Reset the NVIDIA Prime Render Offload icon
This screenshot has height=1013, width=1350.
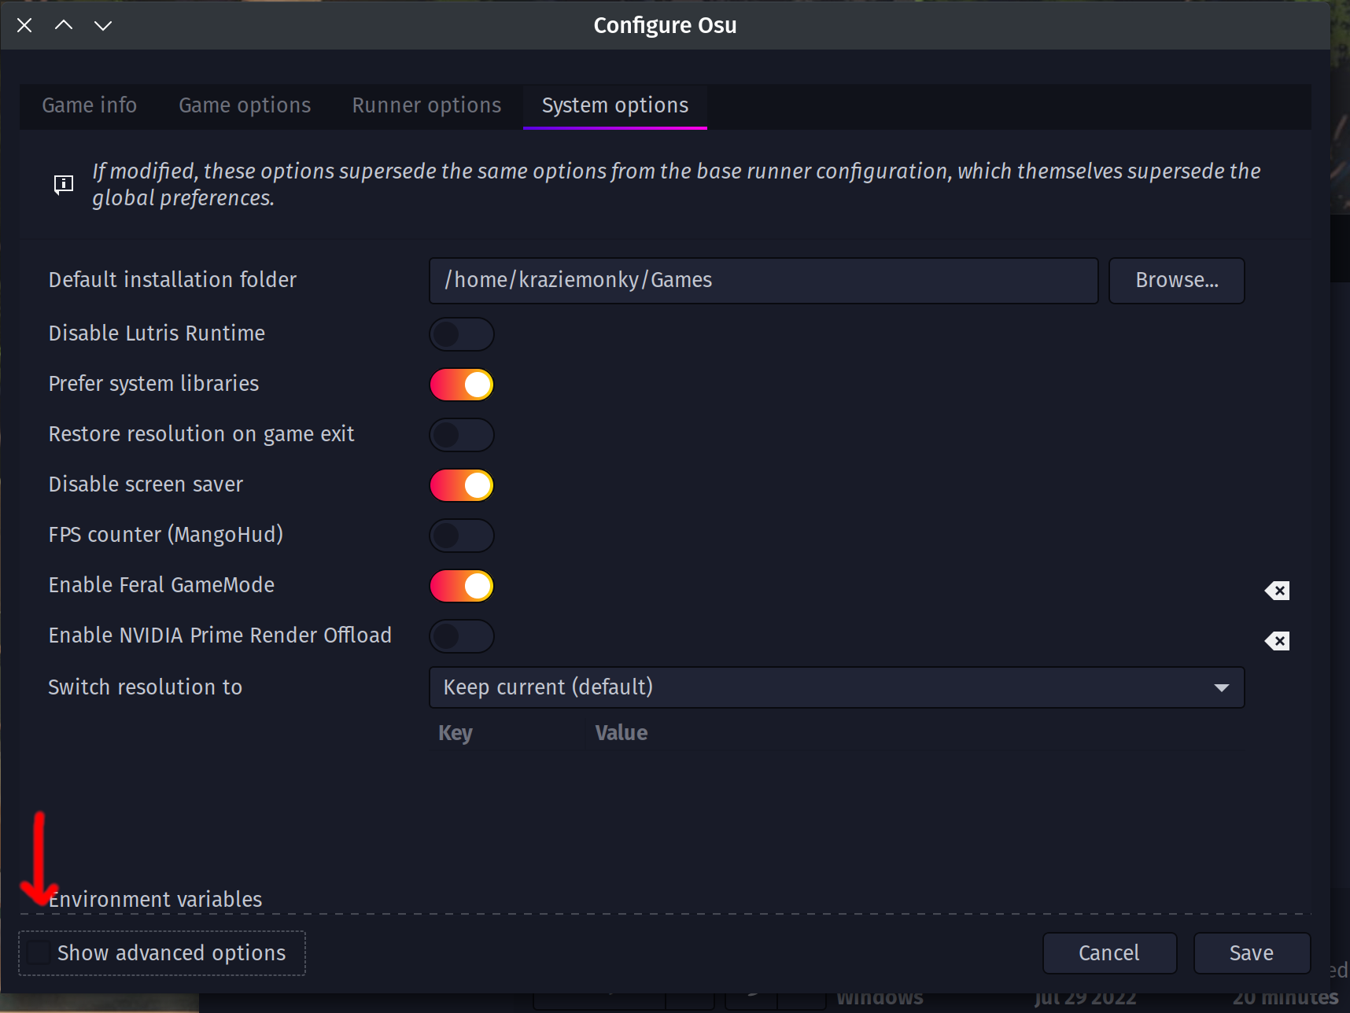pyautogui.click(x=1277, y=641)
